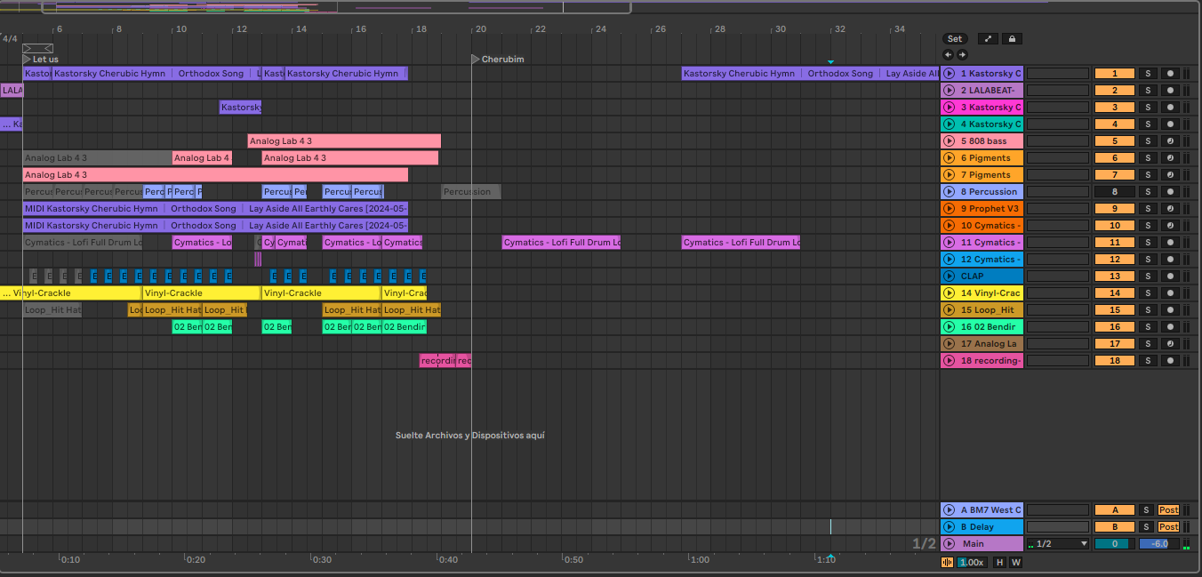Unfold the Main track
Image resolution: width=1202 pixels, height=577 pixels.
949,544
